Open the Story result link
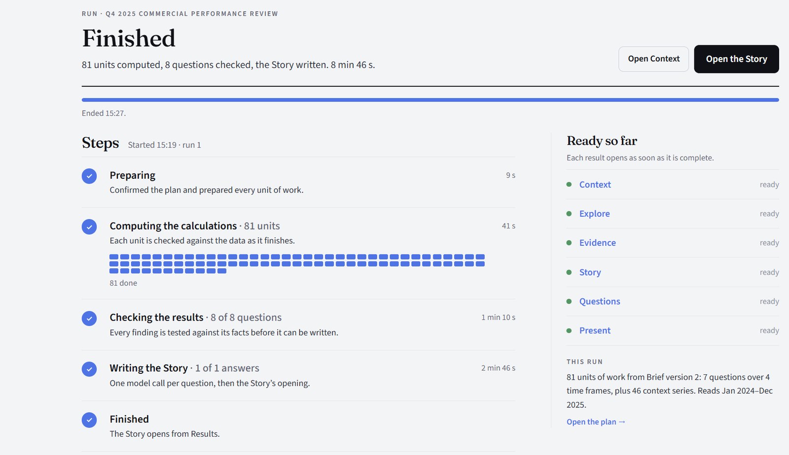The width and height of the screenshot is (789, 455). (590, 272)
